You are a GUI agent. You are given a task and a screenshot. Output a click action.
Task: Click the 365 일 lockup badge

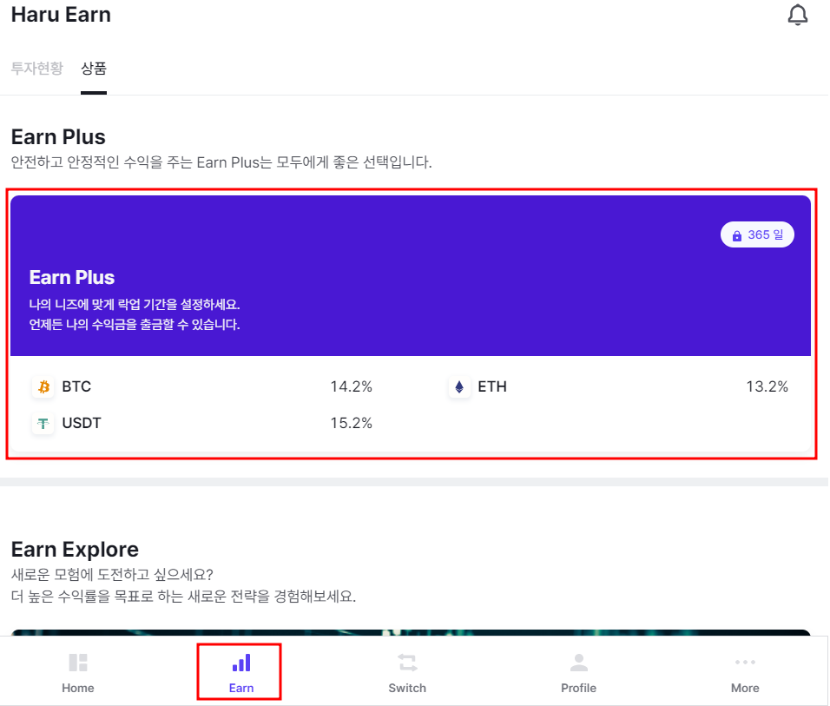(757, 234)
